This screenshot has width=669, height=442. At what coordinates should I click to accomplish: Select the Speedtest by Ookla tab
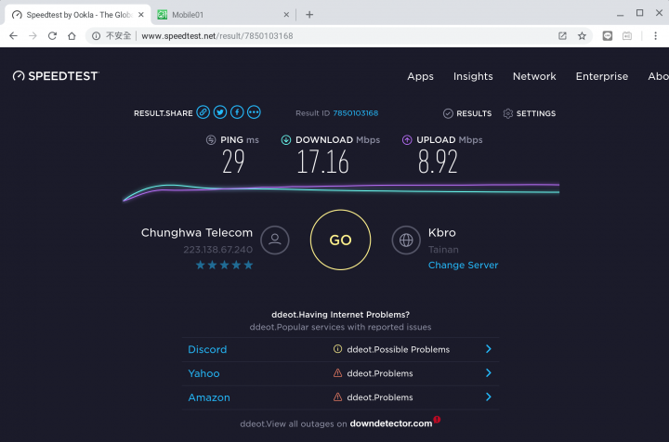78,15
